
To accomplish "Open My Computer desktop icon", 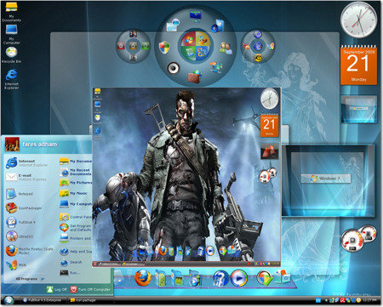I will [12, 34].
